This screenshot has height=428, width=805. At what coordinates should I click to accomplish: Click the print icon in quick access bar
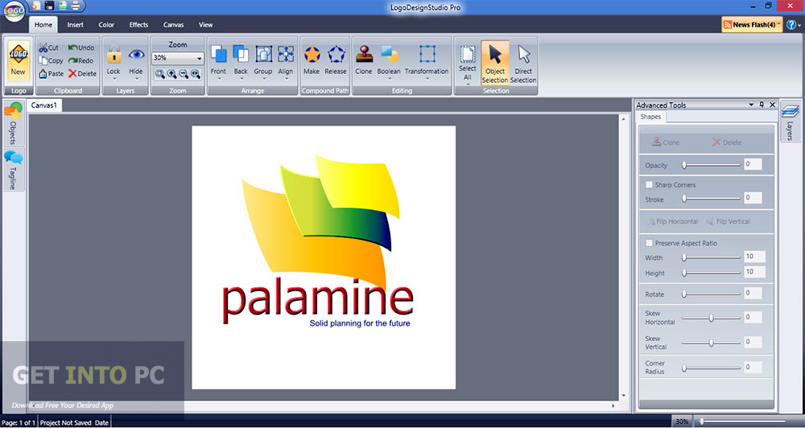[76, 6]
